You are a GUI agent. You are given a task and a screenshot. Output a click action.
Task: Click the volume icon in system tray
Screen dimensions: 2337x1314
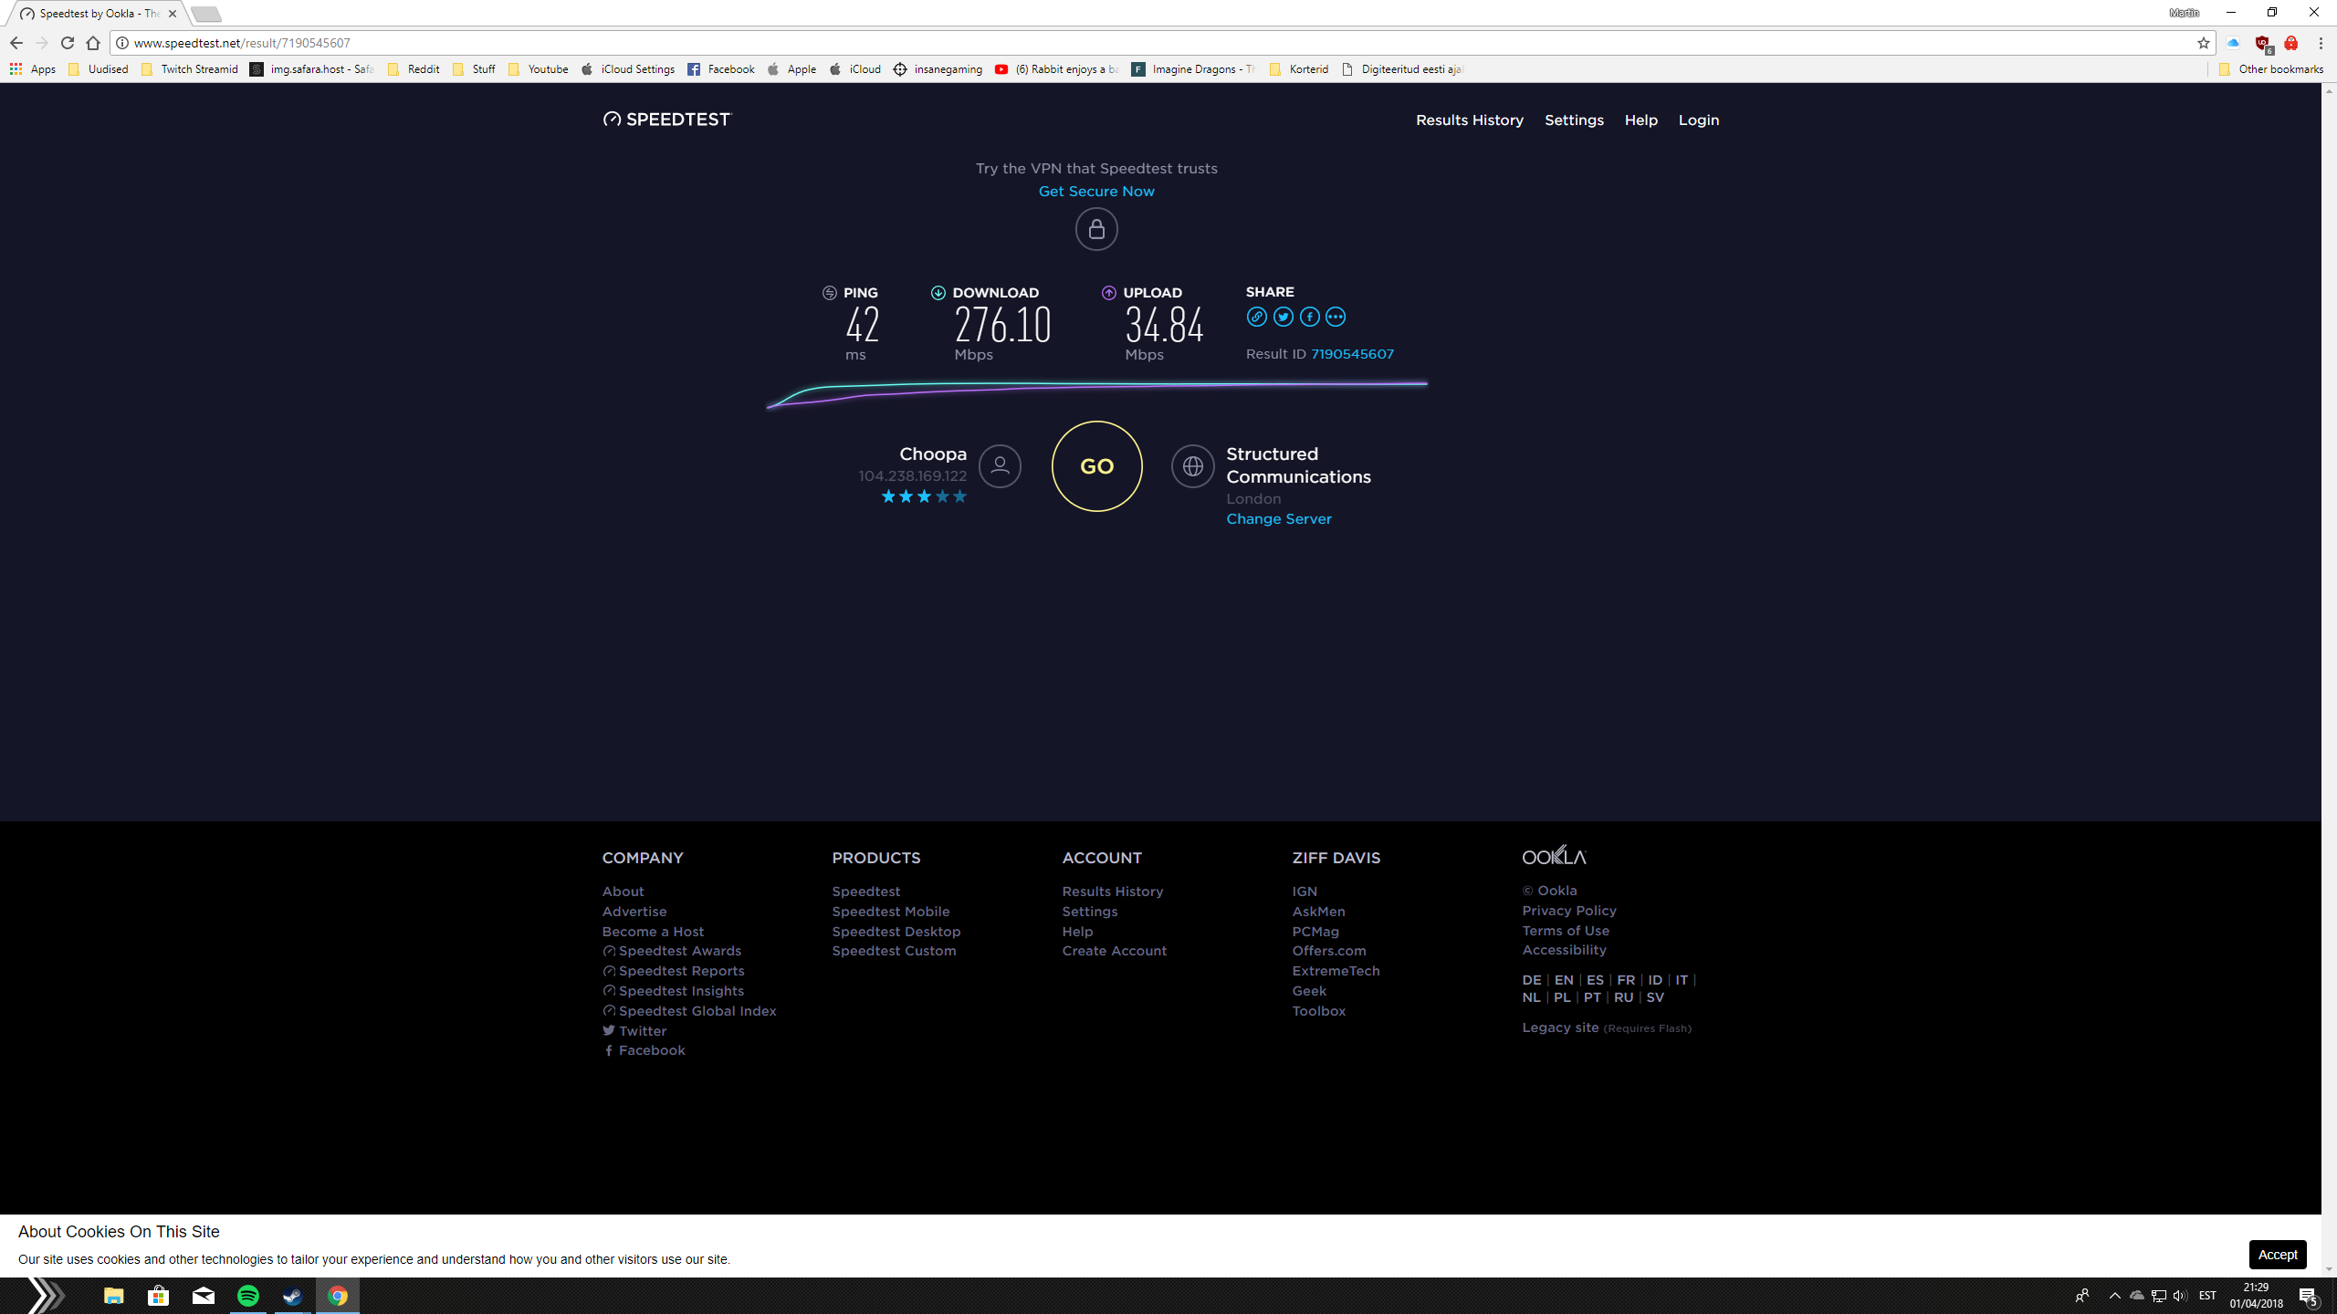click(x=2181, y=1296)
